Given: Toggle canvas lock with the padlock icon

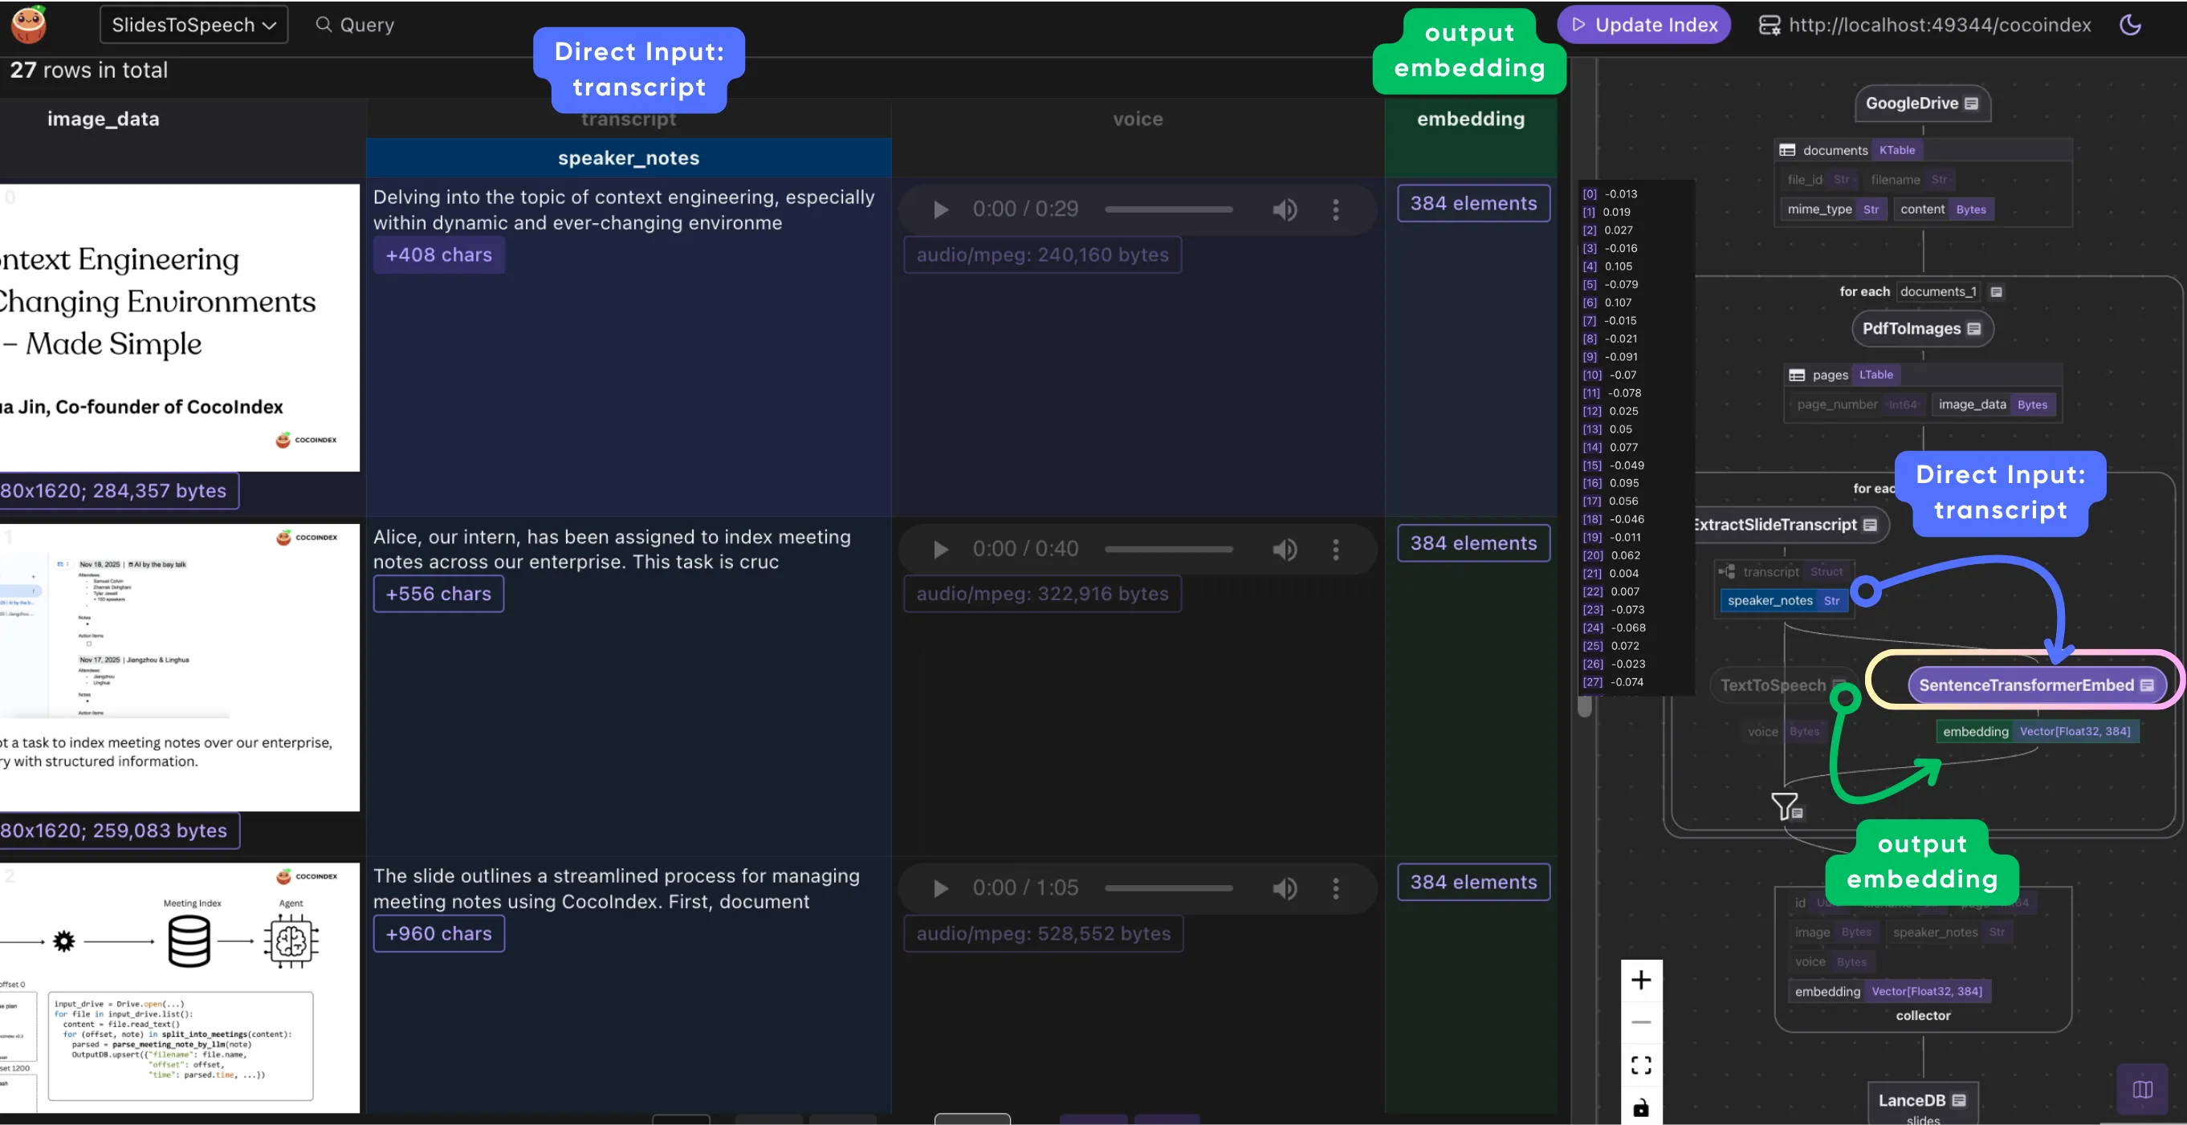Looking at the screenshot, I should (x=1641, y=1107).
